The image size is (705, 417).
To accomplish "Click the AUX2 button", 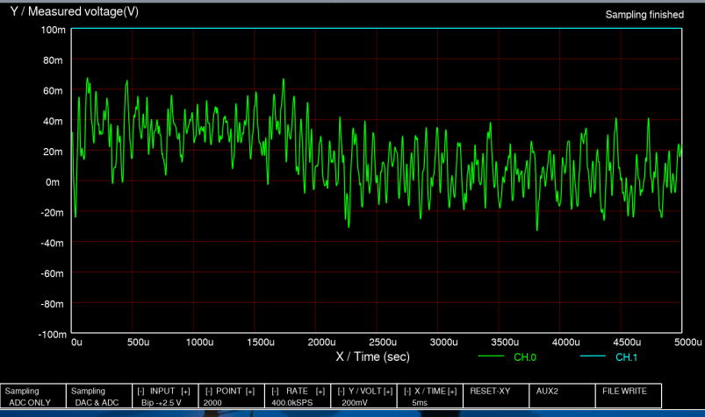I will (x=562, y=396).
